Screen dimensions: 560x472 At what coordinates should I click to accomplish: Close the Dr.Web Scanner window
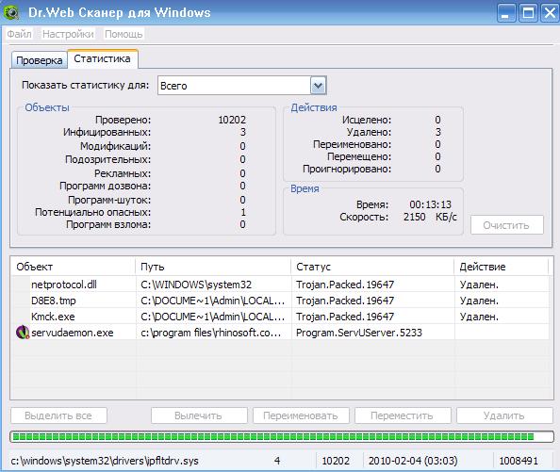click(550, 13)
